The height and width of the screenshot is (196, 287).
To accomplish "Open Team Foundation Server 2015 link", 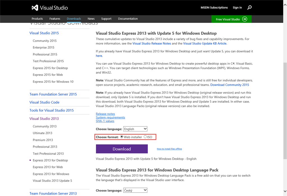I will point(53,94).
